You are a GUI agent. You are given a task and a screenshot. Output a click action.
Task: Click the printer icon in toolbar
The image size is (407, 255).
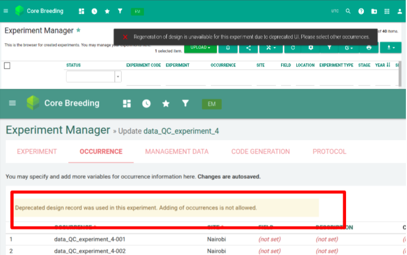(369, 48)
